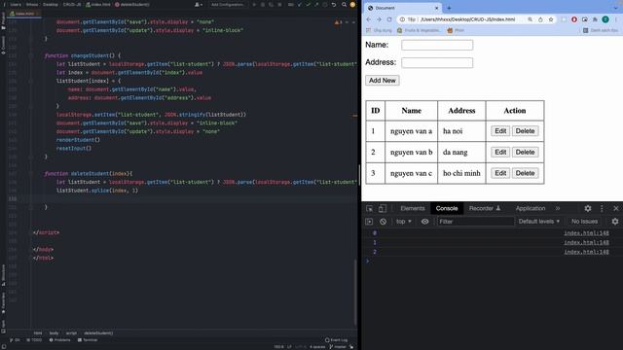Open a new Chrome tab
The image size is (623, 350).
coord(449,8)
